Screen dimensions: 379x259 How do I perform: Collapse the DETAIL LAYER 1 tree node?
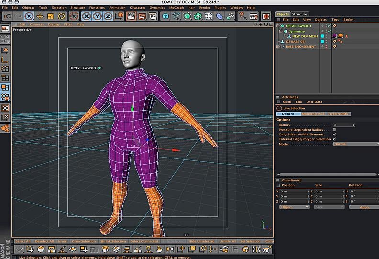[278, 26]
